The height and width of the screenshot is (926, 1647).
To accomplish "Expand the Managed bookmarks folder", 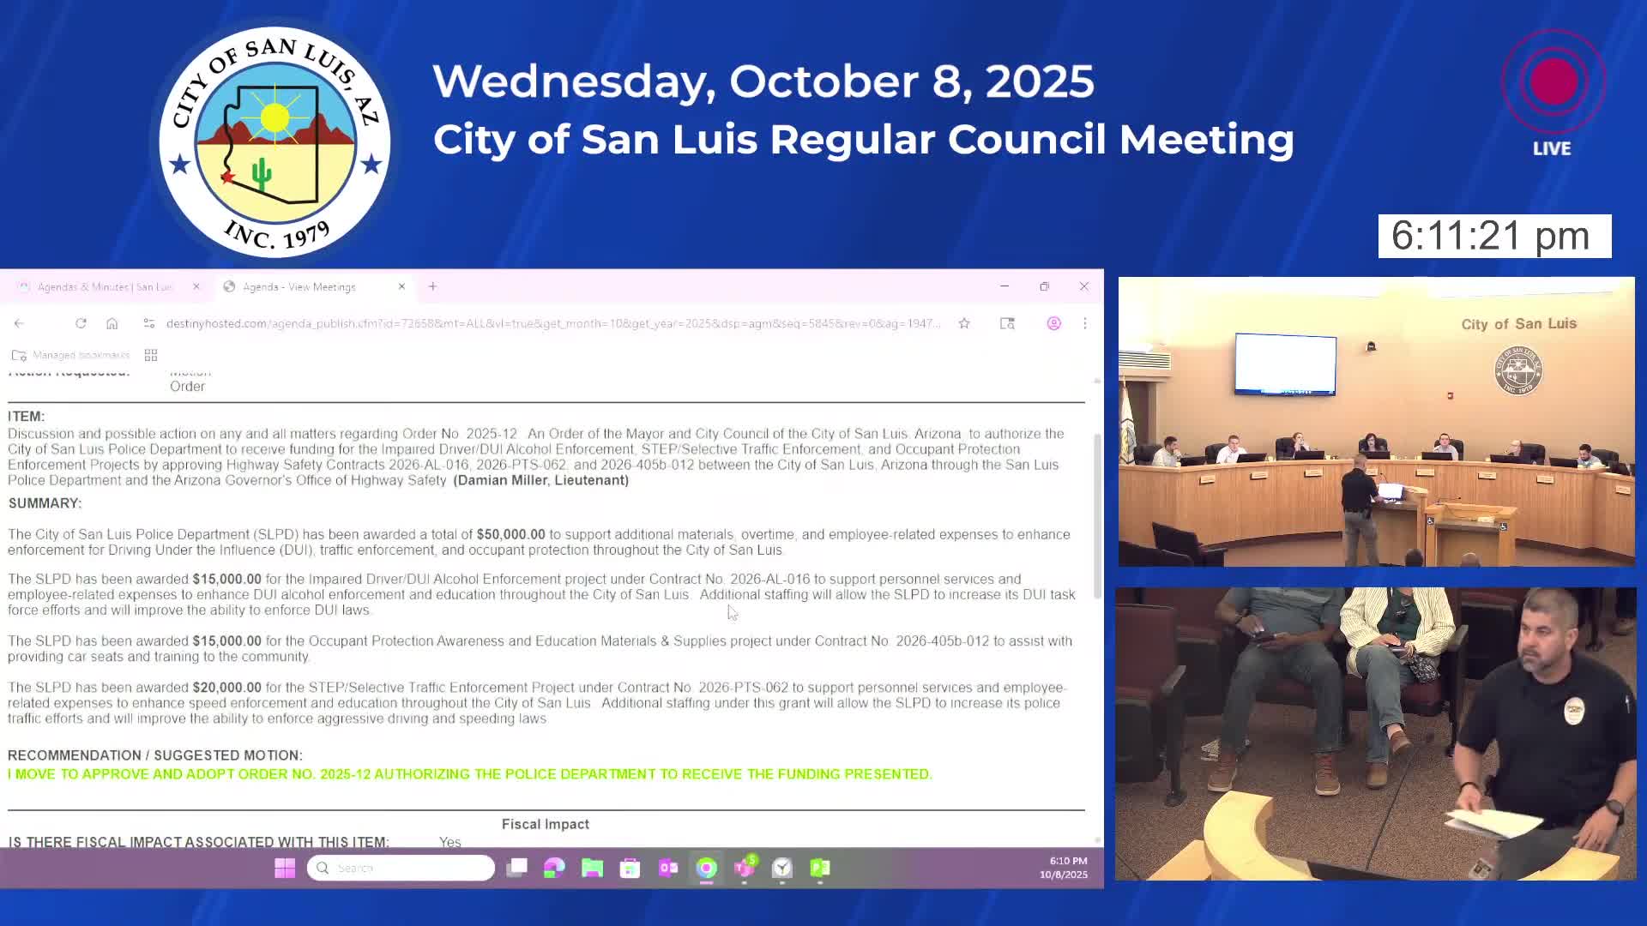I will (x=69, y=354).
